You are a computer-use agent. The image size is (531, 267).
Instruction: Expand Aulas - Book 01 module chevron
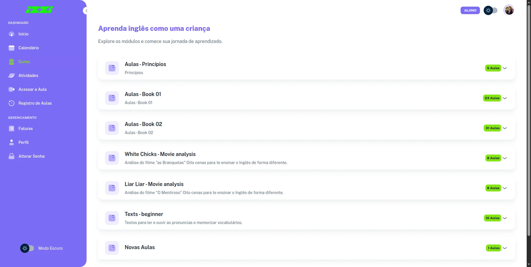[505, 98]
